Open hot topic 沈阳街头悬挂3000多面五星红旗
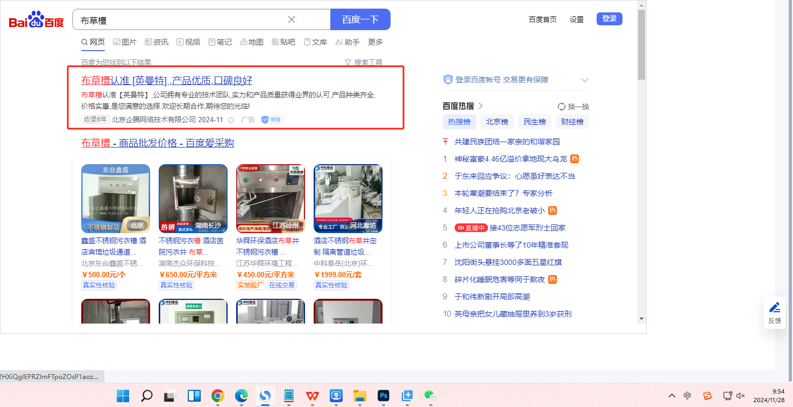Viewport: 793px width, 407px height. (508, 262)
